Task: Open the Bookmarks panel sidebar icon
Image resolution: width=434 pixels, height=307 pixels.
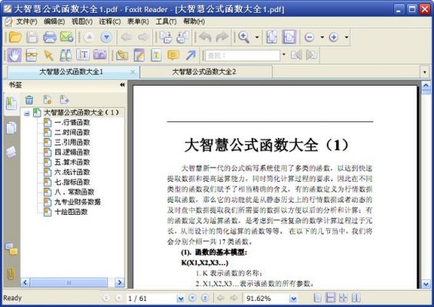Action: (12, 104)
